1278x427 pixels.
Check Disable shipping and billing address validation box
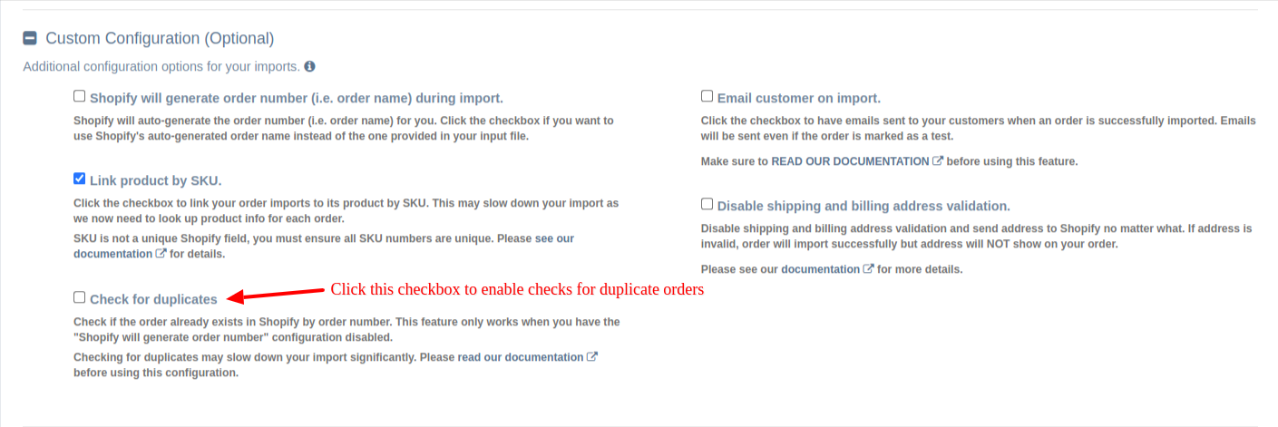pos(707,204)
